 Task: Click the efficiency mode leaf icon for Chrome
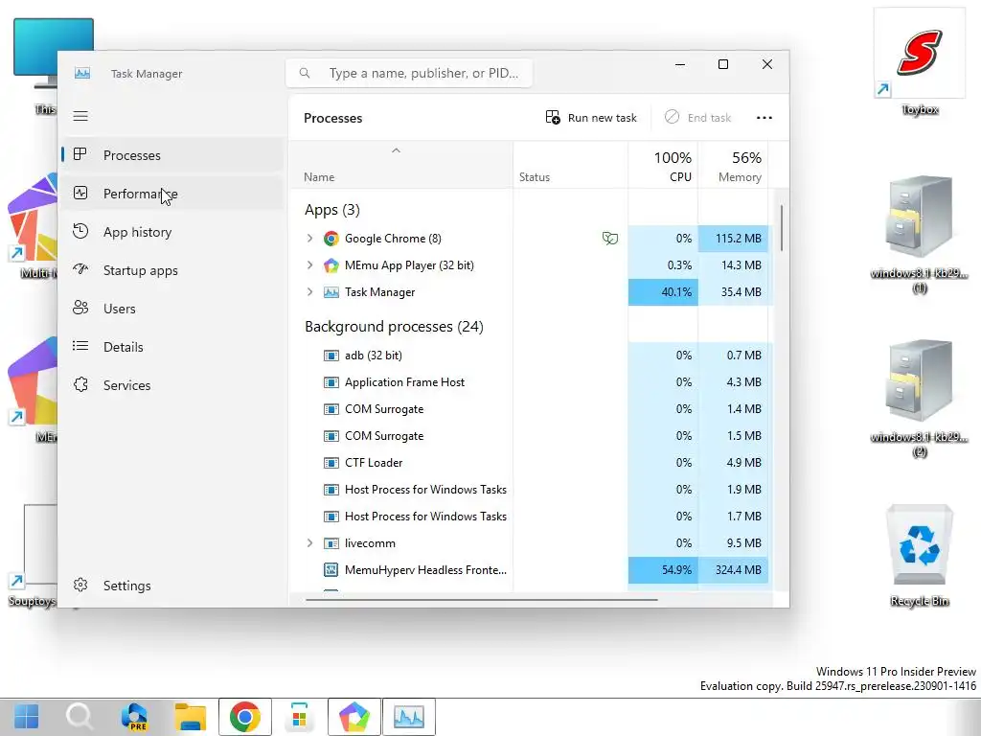[610, 238]
